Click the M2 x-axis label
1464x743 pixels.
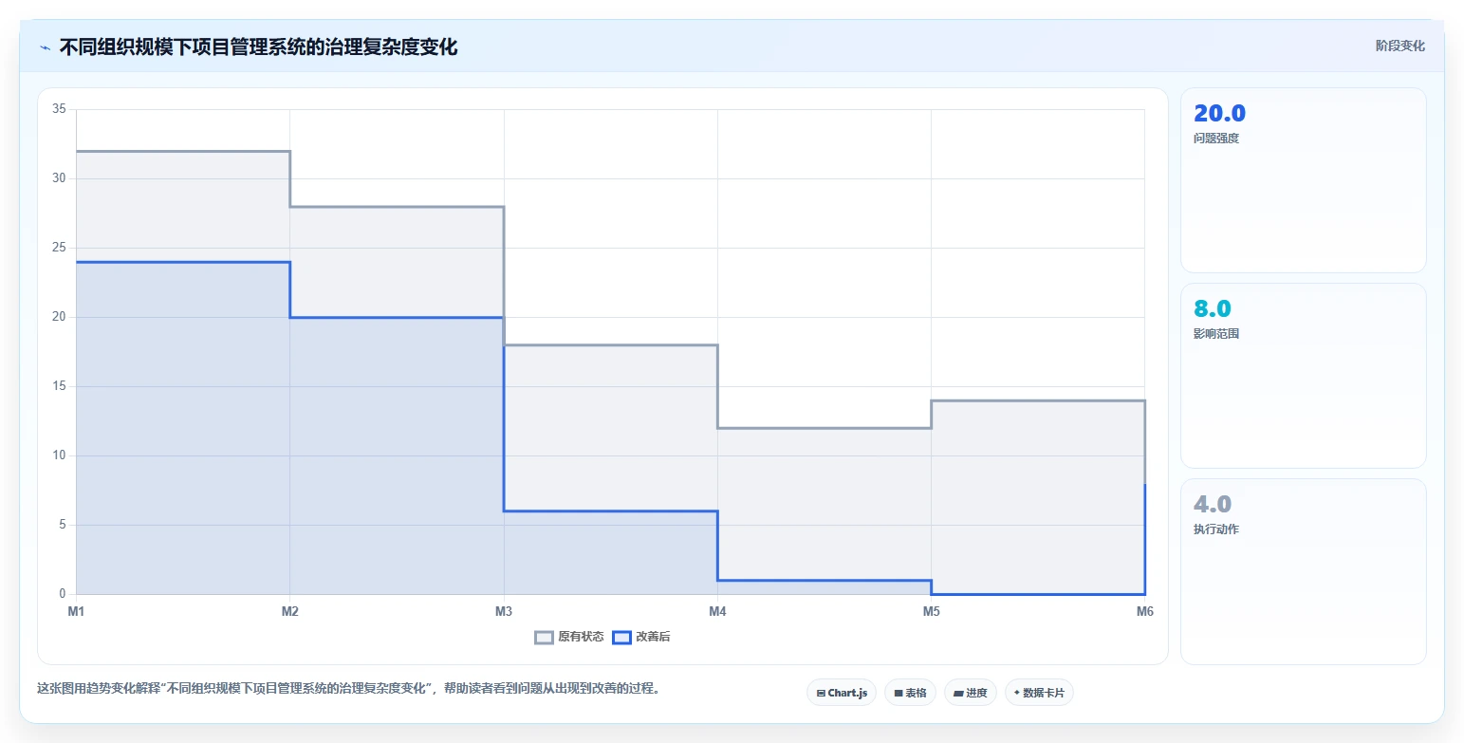(x=290, y=612)
